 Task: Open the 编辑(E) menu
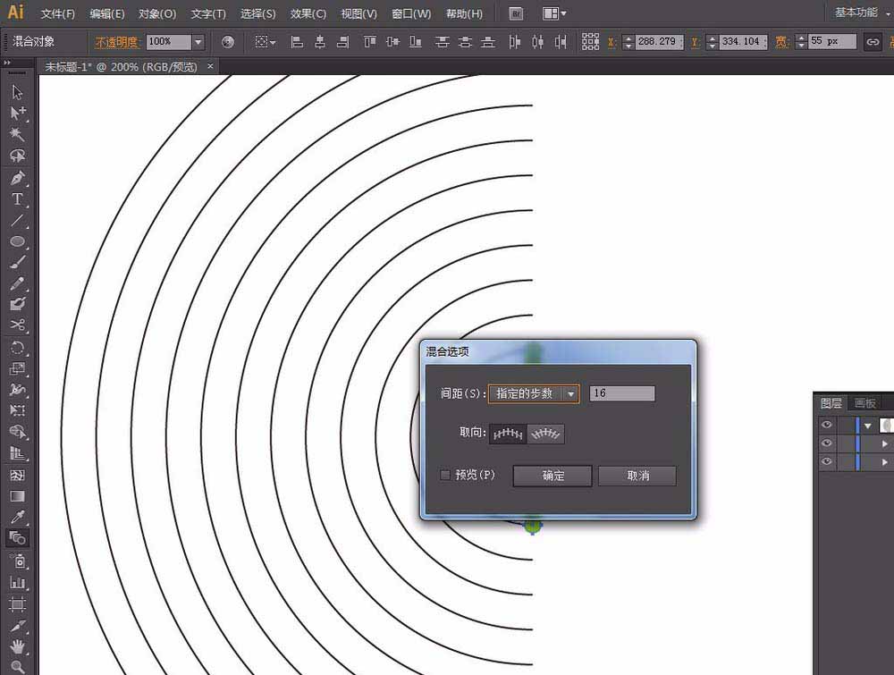107,13
